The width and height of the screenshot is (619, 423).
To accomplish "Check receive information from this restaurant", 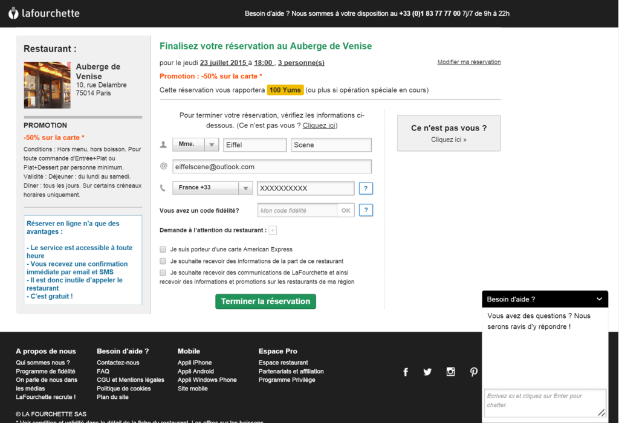I will (x=163, y=261).
